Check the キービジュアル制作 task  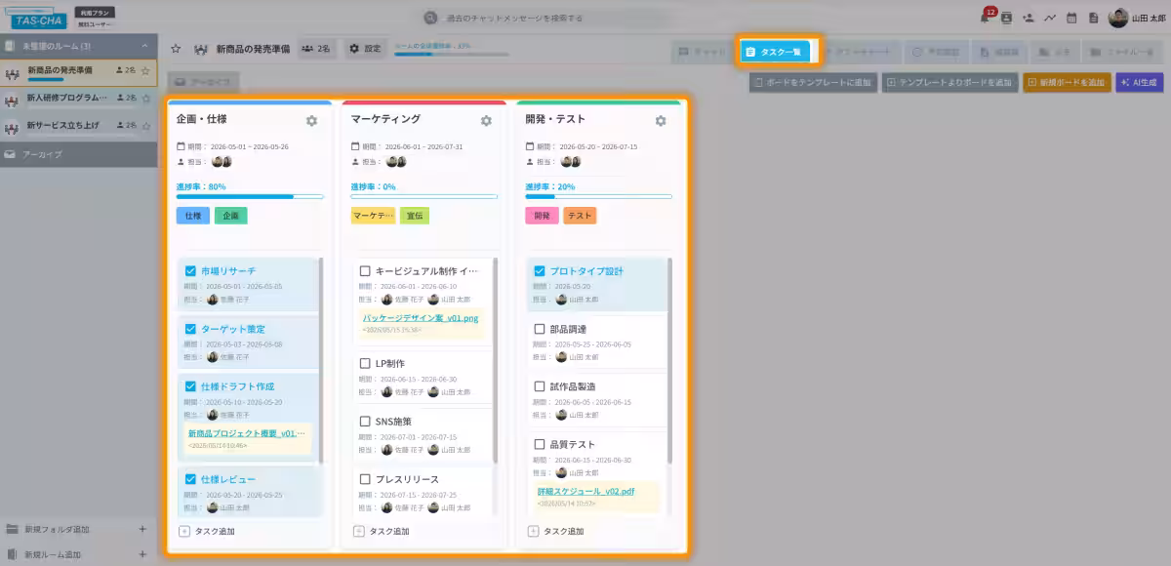(365, 270)
